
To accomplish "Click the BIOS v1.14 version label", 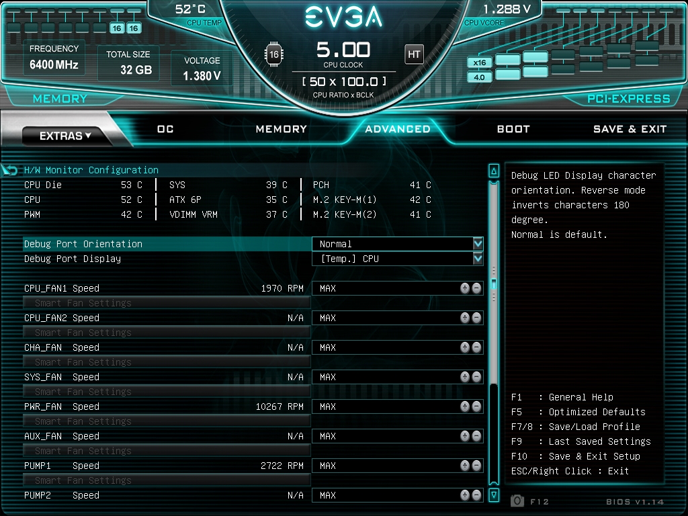I will pos(635,501).
